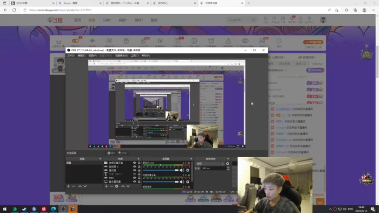379x213 pixels.
Task: Toggle visibility of the first video capture source
Action: 135,163
